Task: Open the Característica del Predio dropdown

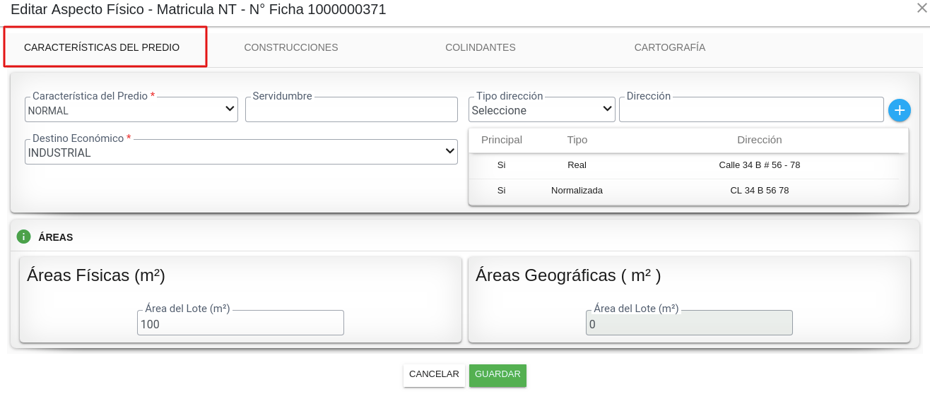Action: [131, 110]
